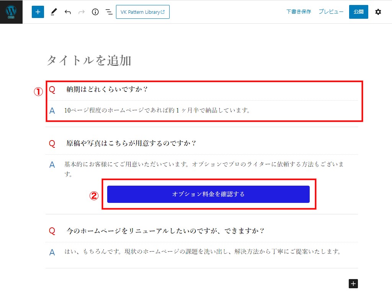Undo the last change

(x=68, y=12)
